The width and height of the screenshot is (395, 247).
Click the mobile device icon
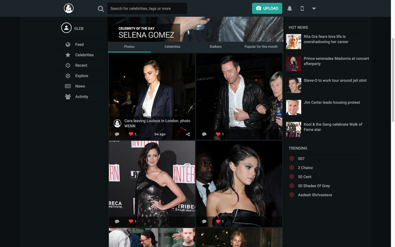tap(302, 9)
